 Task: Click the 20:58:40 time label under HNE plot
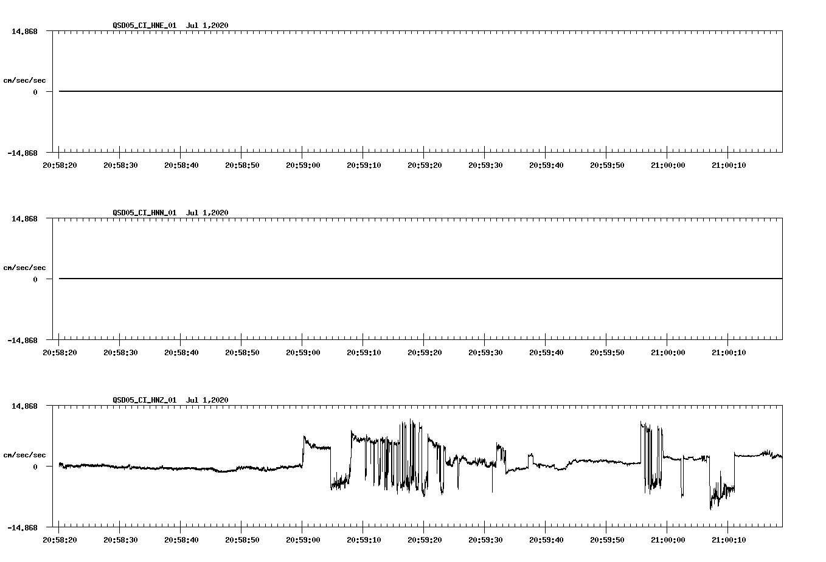(x=181, y=165)
